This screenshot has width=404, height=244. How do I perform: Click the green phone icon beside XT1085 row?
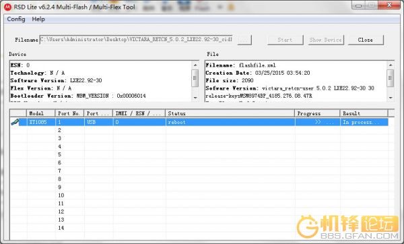15,122
